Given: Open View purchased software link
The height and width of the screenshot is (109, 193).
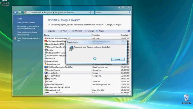Looking at the screenshot, I should tap(27, 34).
